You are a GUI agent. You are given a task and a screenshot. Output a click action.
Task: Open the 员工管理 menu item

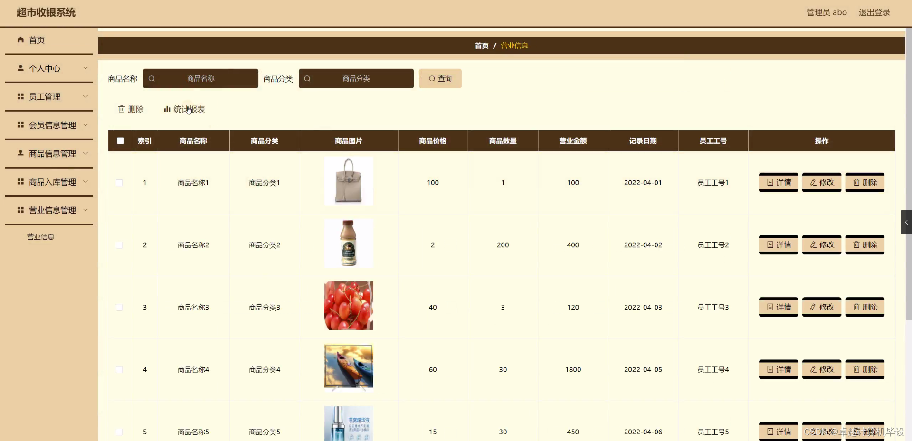click(49, 97)
